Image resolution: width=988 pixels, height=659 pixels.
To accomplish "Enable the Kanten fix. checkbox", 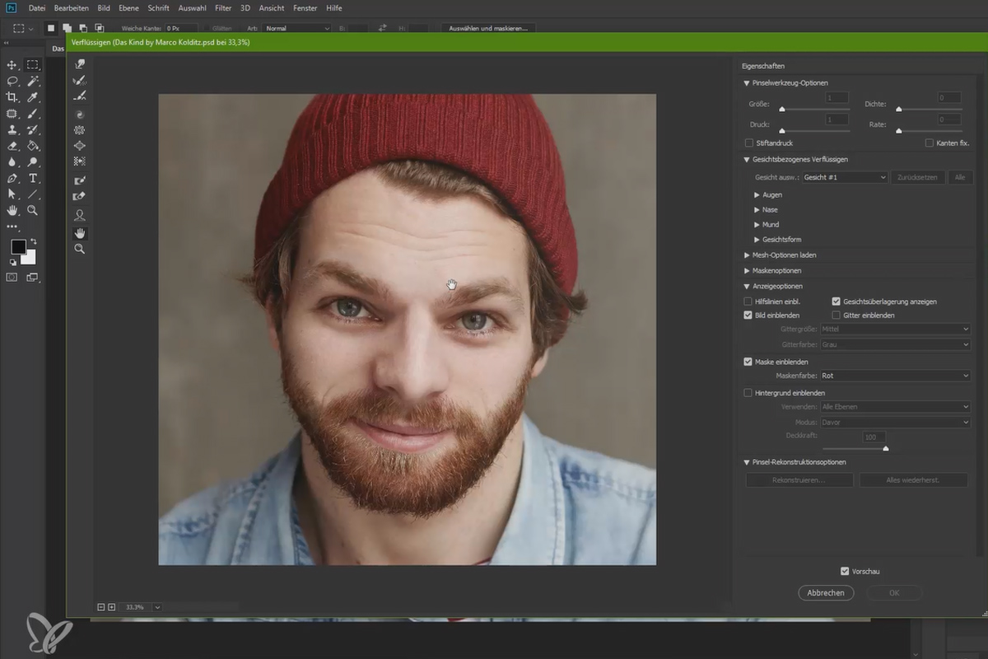I will [930, 143].
